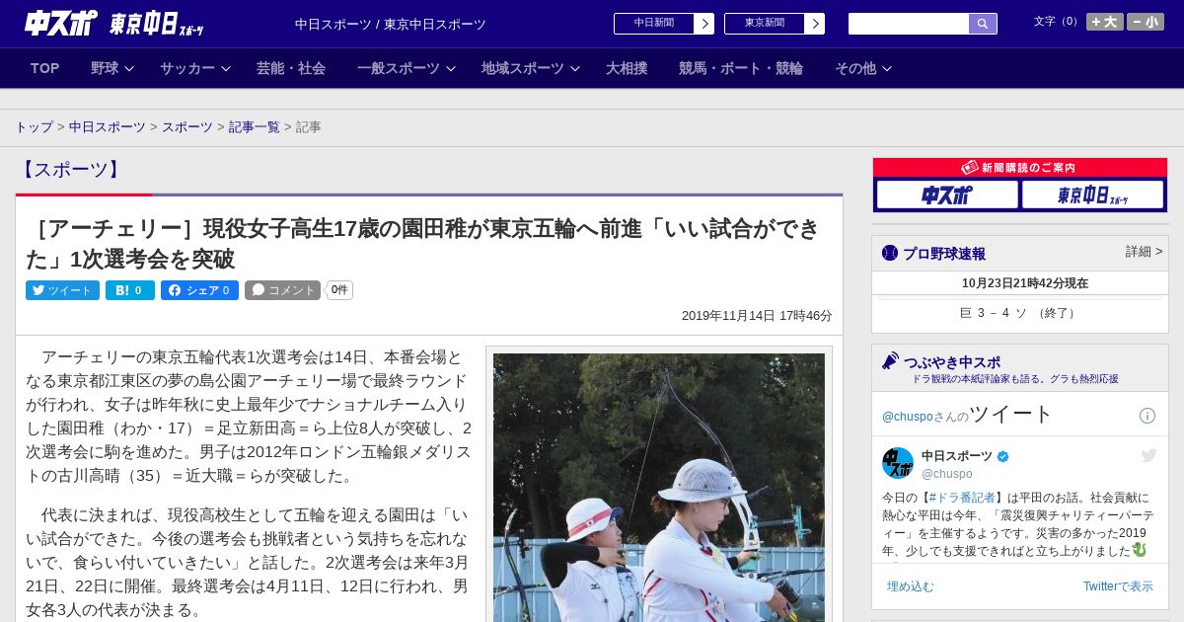Decrease text size with －小 button
Image resolution: width=1184 pixels, height=622 pixels.
click(1146, 22)
